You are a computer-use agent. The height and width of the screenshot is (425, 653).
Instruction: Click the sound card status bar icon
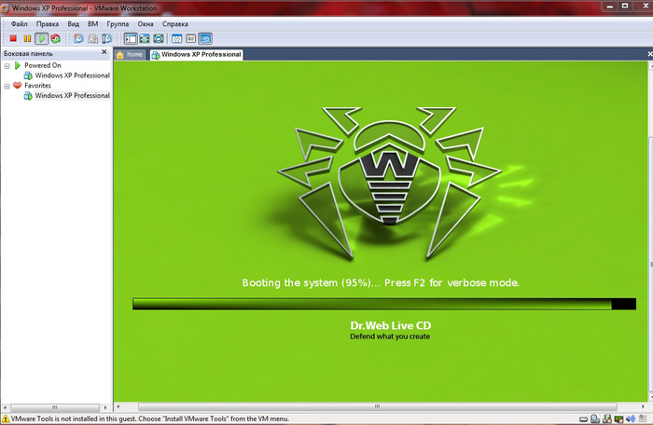click(x=631, y=419)
